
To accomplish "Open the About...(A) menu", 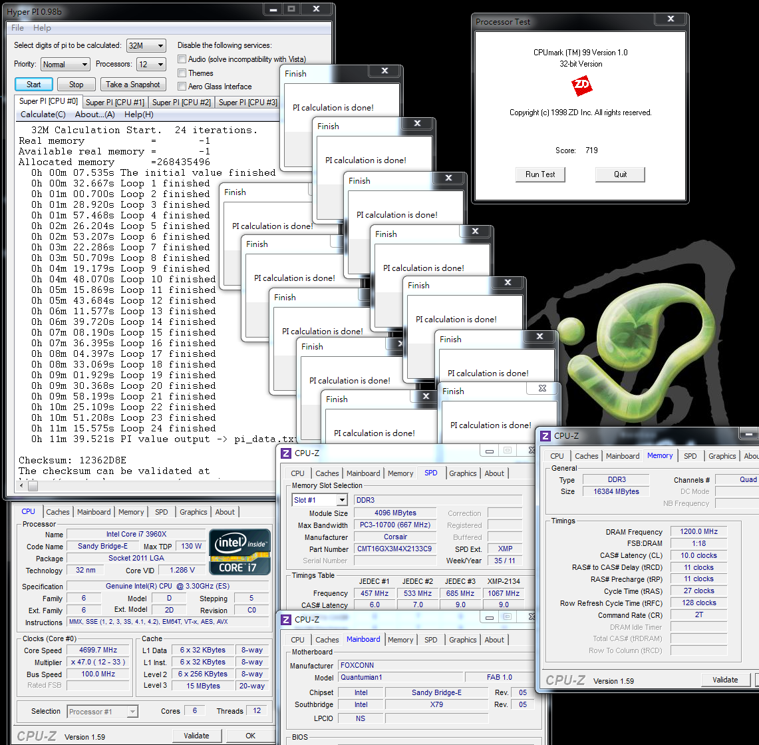I will point(95,115).
